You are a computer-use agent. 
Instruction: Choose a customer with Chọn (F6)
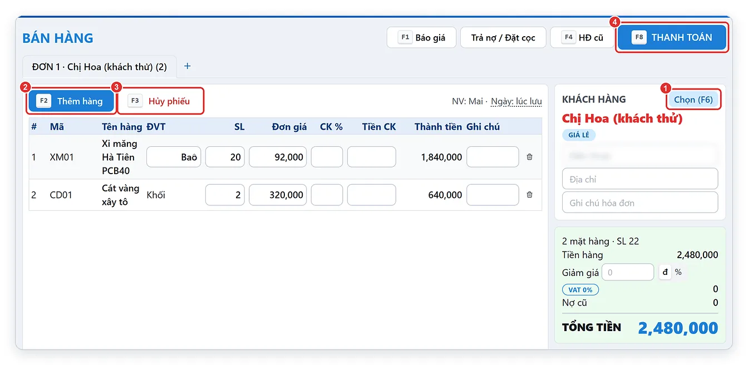[693, 100]
